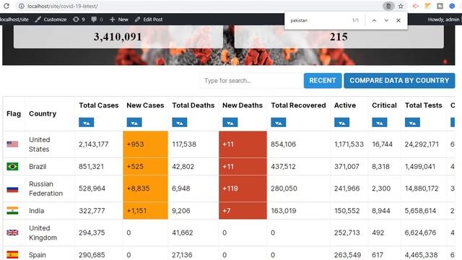Sort table by New Deaths

(230, 122)
